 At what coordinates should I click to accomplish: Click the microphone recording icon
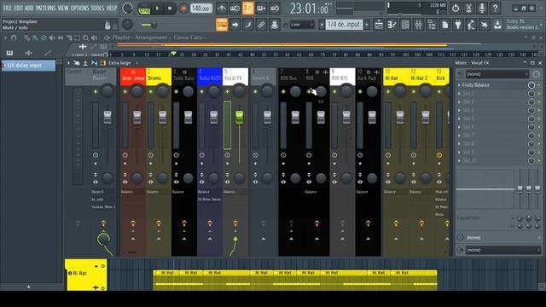[x=481, y=8]
